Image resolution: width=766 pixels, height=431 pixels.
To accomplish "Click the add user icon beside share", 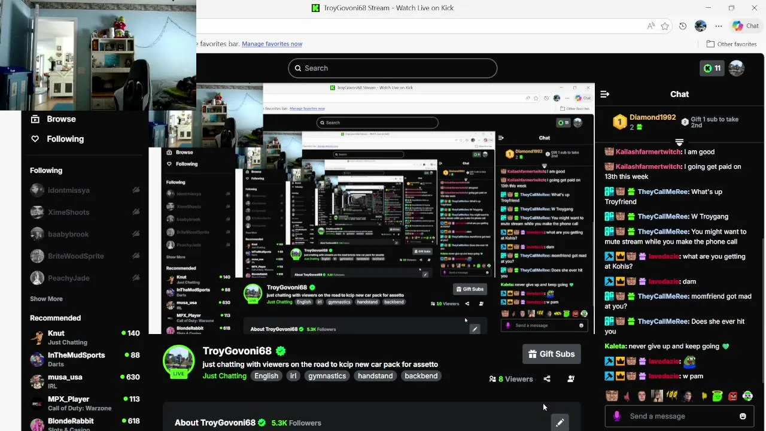I will pos(571,379).
